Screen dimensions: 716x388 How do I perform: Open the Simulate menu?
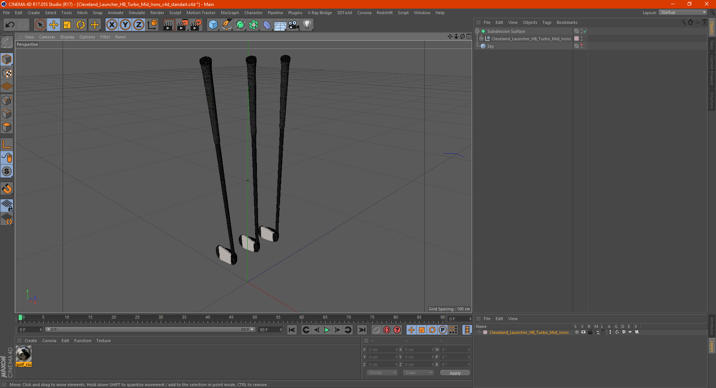137,13
